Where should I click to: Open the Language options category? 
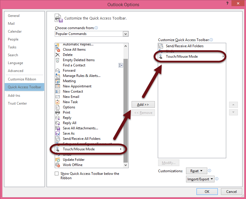click(x=15, y=63)
